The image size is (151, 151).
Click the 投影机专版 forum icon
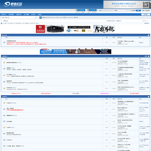coord(4,82)
